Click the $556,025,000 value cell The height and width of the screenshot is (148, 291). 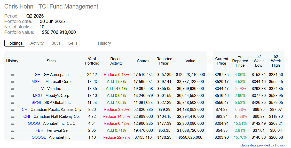coord(190,137)
